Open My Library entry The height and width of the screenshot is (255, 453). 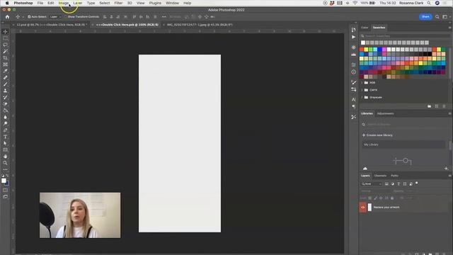[x=403, y=144]
